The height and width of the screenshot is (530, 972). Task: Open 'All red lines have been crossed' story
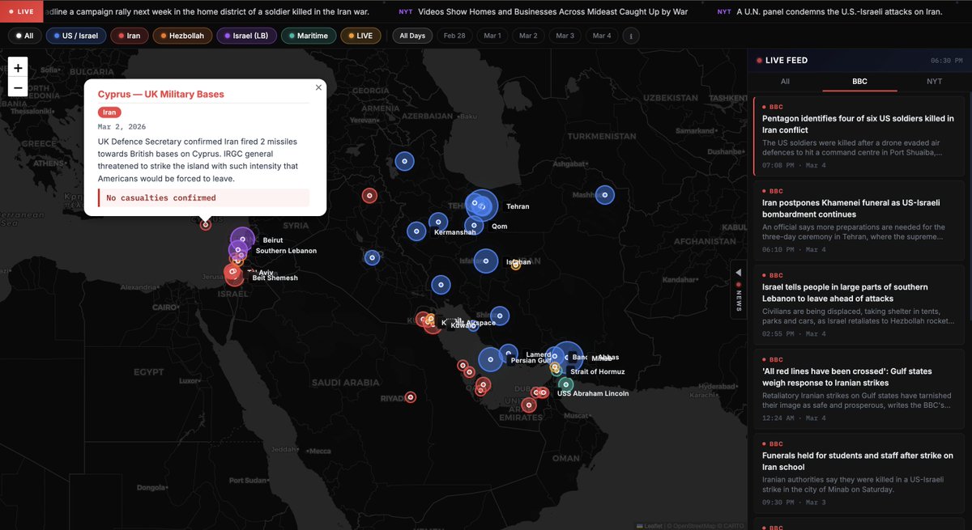tap(859, 388)
